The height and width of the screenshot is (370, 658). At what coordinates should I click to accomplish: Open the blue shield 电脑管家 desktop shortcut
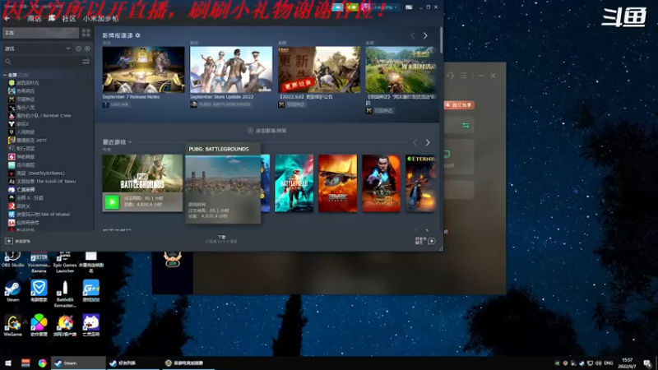coord(39,291)
